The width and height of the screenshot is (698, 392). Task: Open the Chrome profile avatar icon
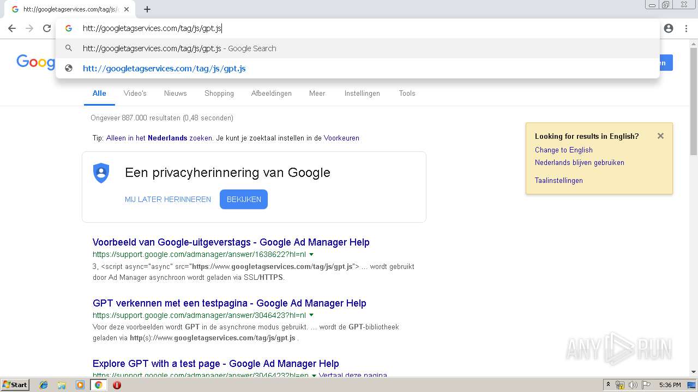669,28
